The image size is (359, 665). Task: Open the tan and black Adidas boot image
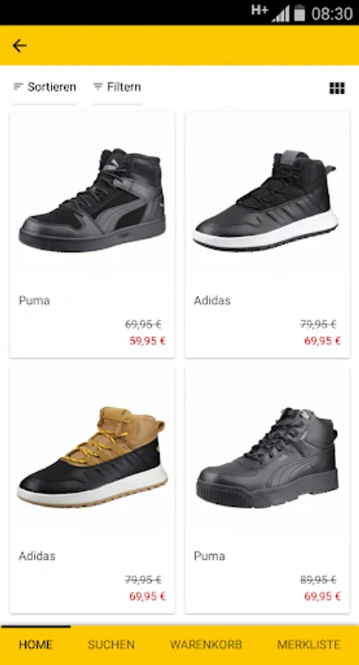92,457
